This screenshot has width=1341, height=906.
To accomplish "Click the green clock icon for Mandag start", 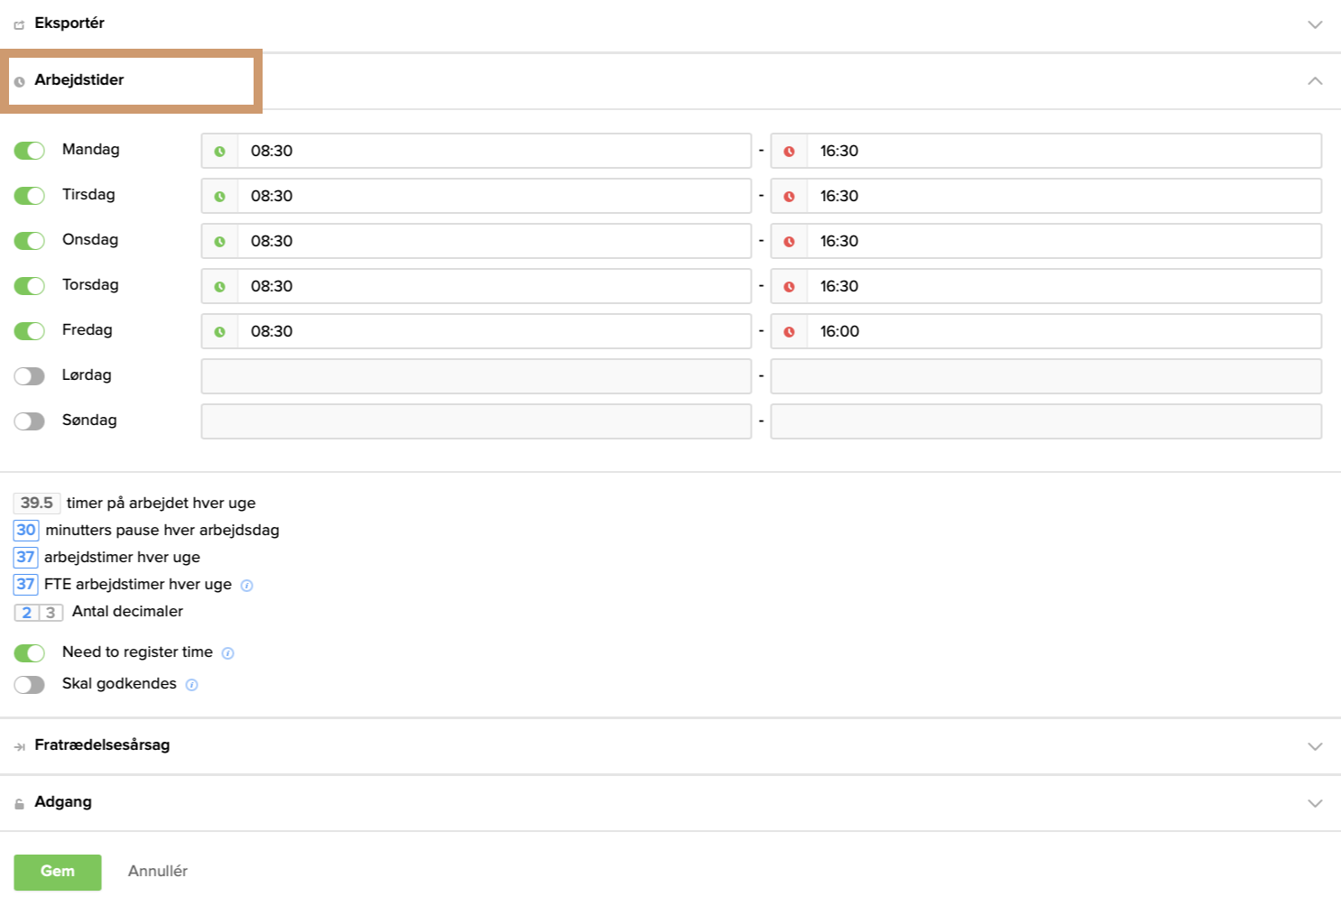I will [219, 152].
